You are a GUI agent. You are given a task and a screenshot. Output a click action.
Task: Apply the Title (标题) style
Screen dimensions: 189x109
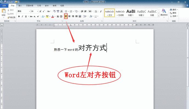[152, 13]
